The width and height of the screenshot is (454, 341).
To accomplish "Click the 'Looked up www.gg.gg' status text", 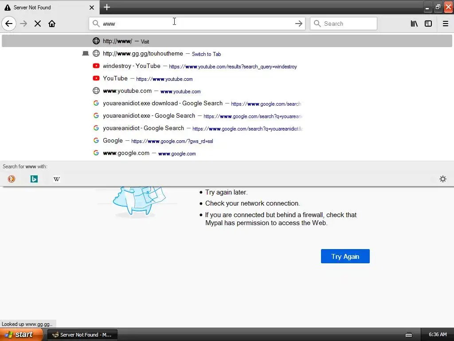I will 27,324.
